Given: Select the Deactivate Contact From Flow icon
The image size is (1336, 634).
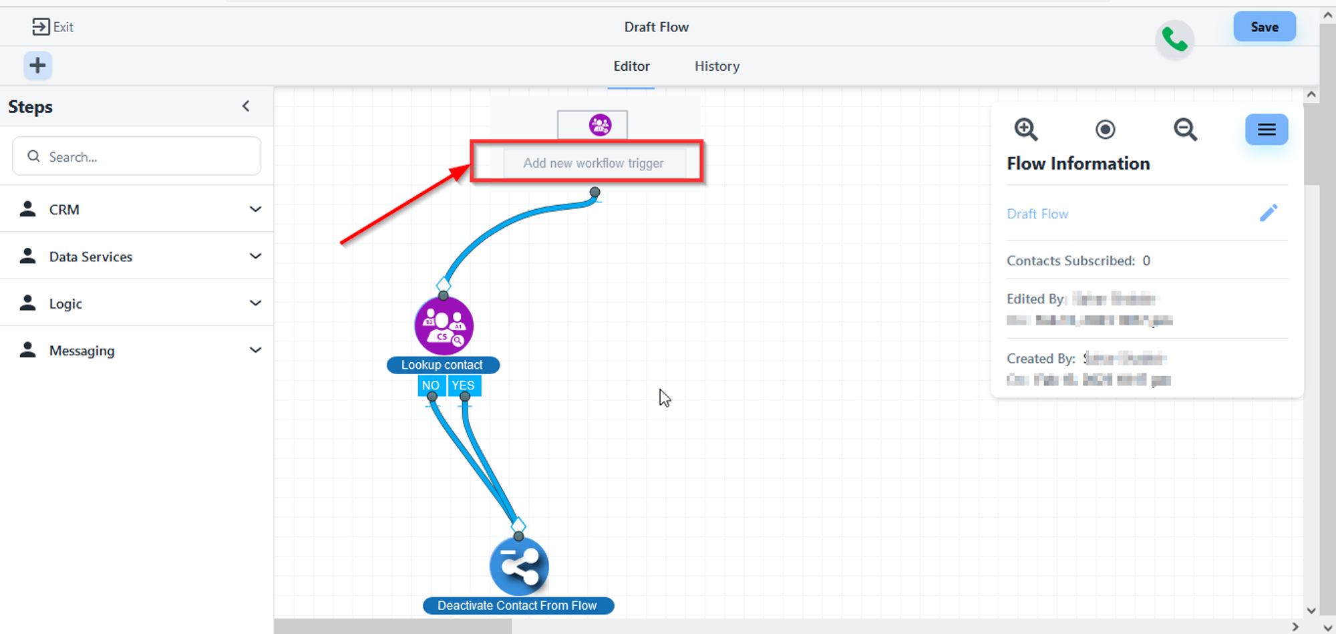Looking at the screenshot, I should (519, 567).
